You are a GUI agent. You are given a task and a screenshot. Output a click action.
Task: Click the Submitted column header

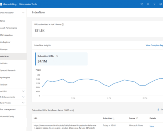pos(107,118)
